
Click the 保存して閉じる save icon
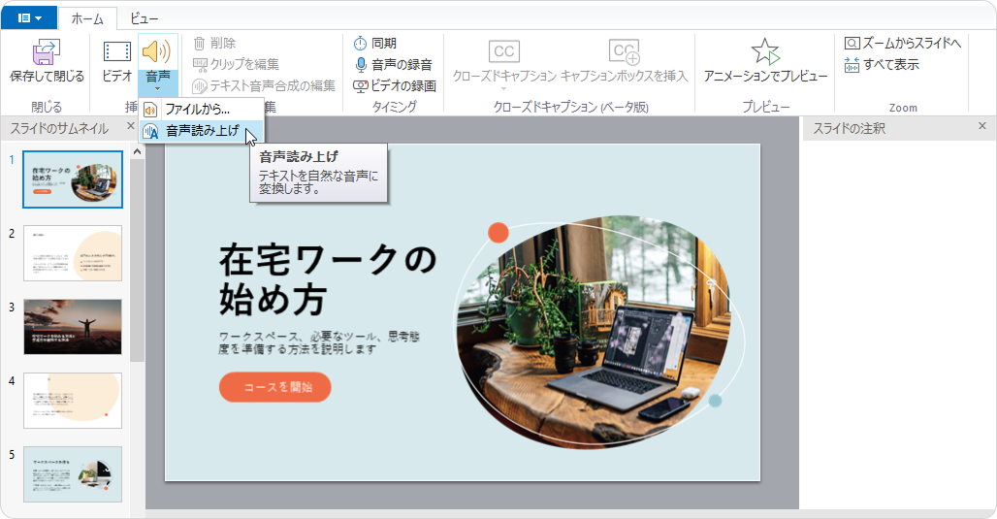47,52
